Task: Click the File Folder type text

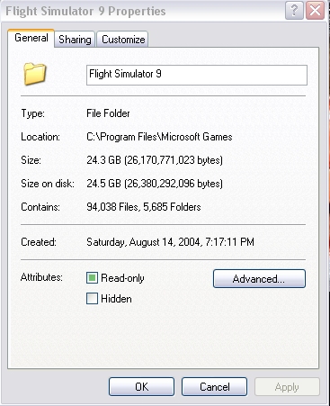Action: click(x=108, y=113)
